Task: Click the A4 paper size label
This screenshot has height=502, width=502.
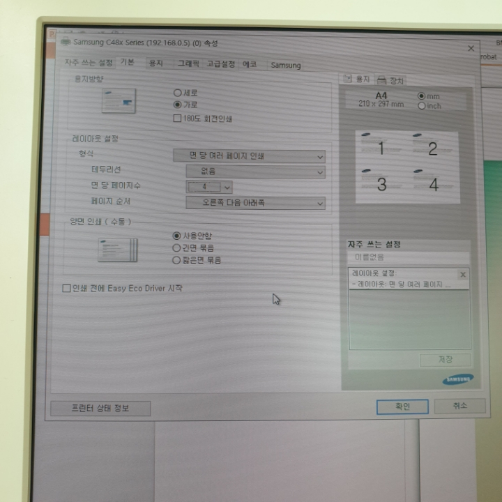Action: pos(381,96)
